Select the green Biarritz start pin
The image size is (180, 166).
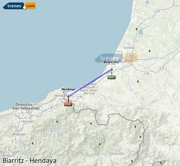[x=111, y=69]
